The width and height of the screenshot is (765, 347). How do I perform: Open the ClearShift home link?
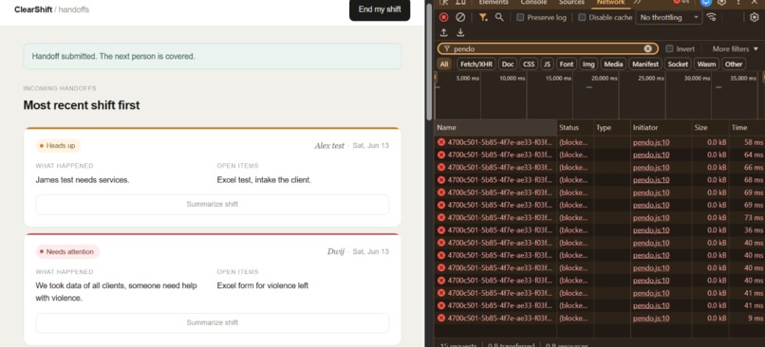pyautogui.click(x=33, y=9)
